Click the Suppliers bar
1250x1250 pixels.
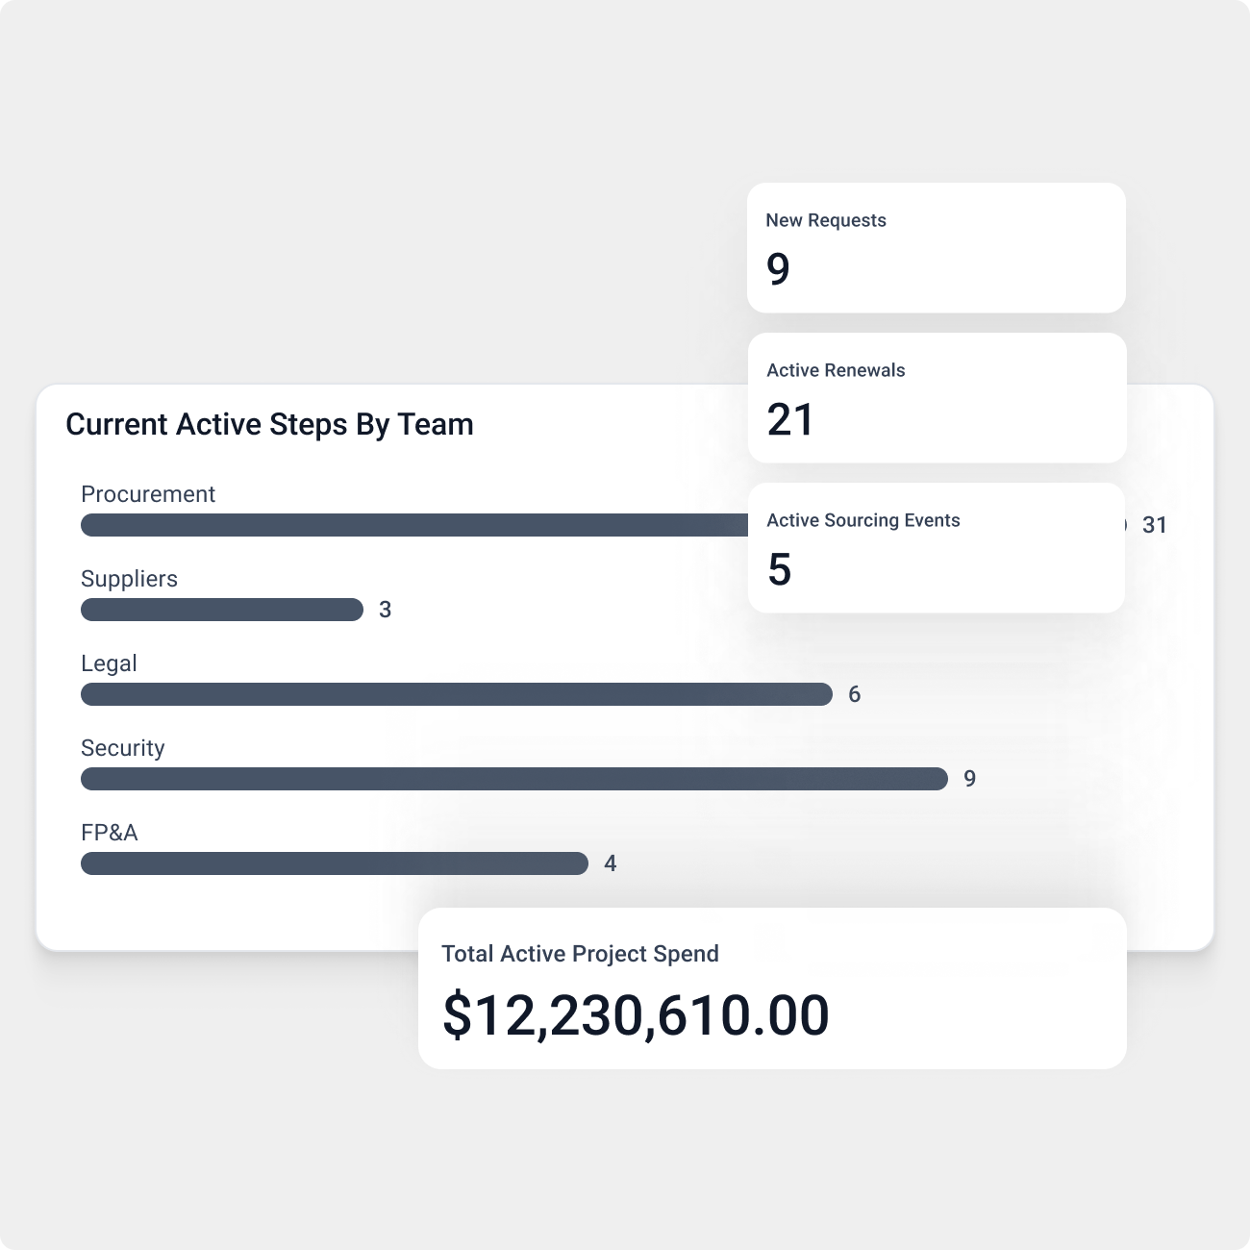[x=222, y=610]
